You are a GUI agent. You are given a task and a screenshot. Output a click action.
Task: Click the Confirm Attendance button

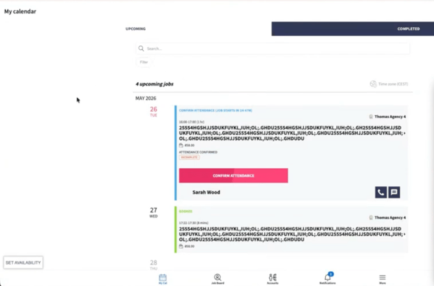233,175
